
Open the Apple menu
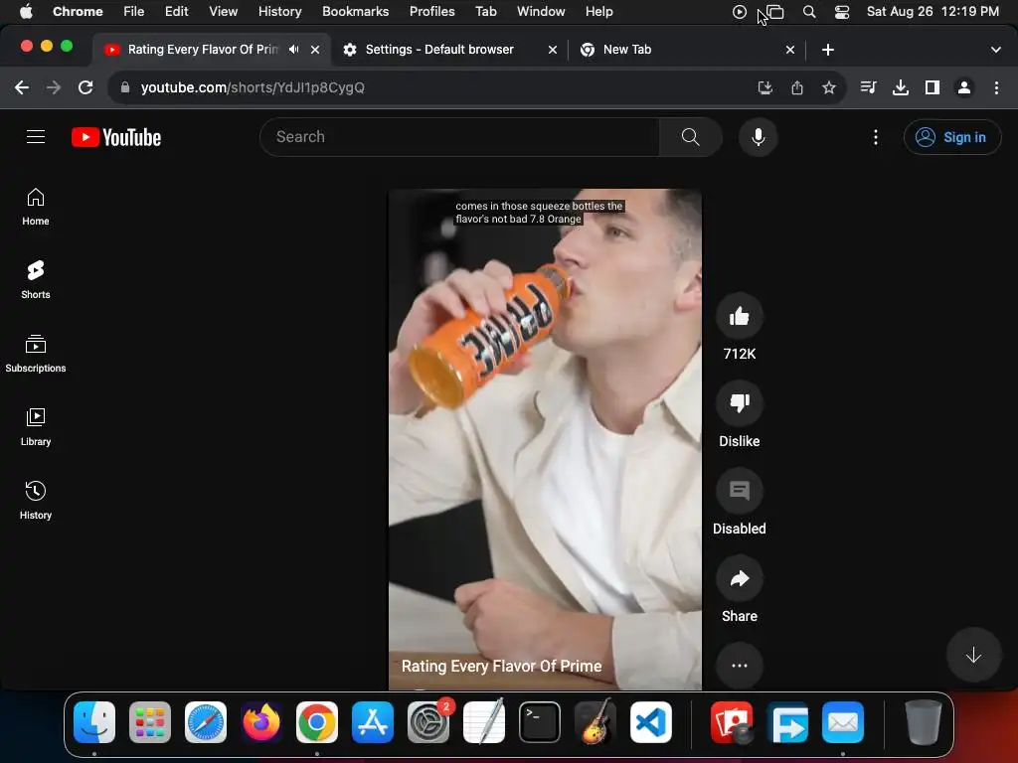click(26, 12)
